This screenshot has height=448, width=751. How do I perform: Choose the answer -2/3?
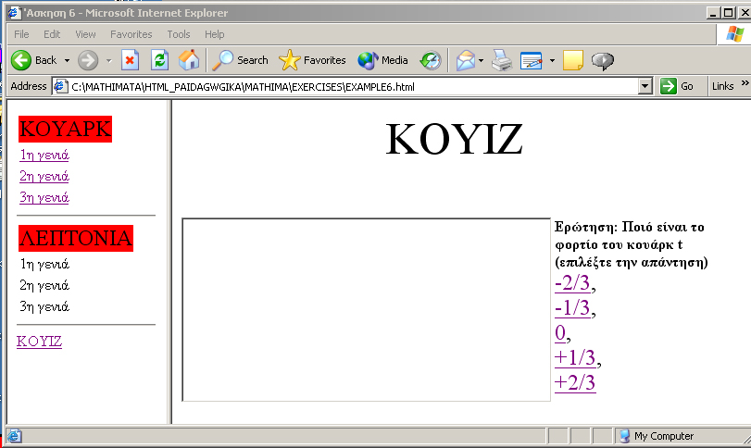click(x=572, y=283)
